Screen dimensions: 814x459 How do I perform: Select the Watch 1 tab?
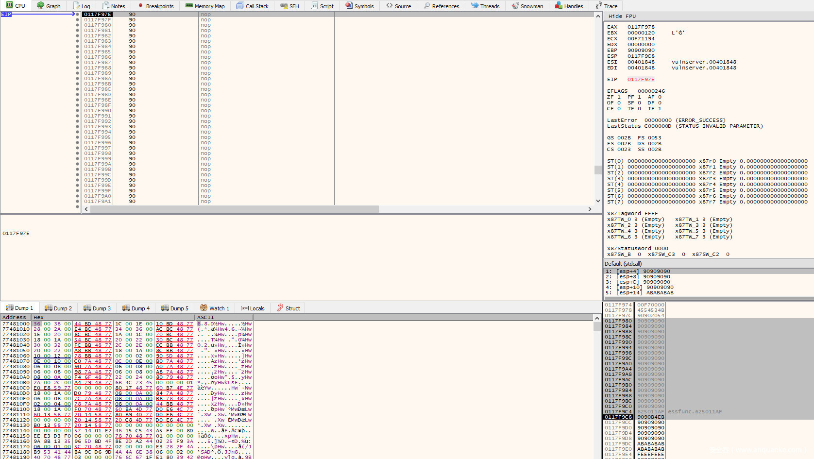[x=215, y=308]
